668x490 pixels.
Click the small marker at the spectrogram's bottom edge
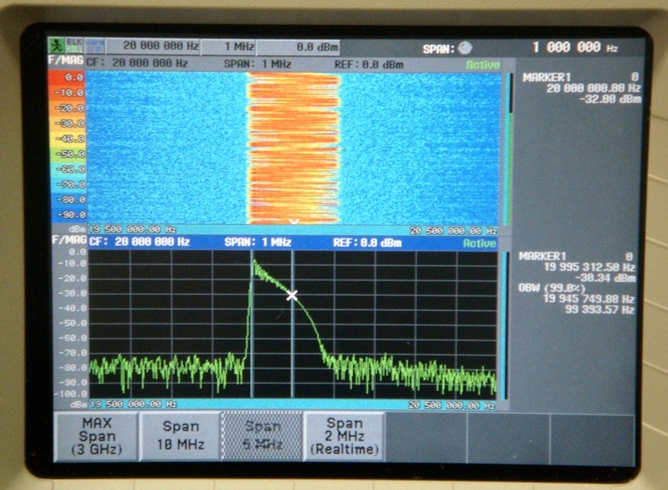pyautogui.click(x=294, y=221)
